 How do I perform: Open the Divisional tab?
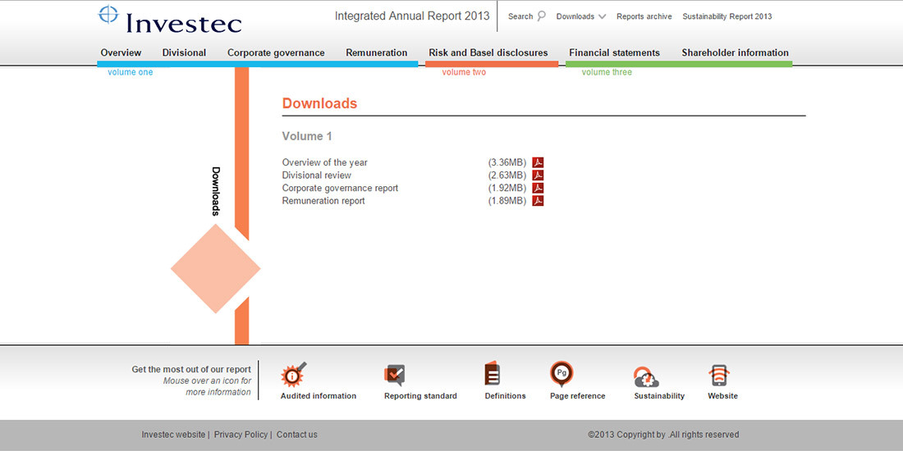click(184, 53)
